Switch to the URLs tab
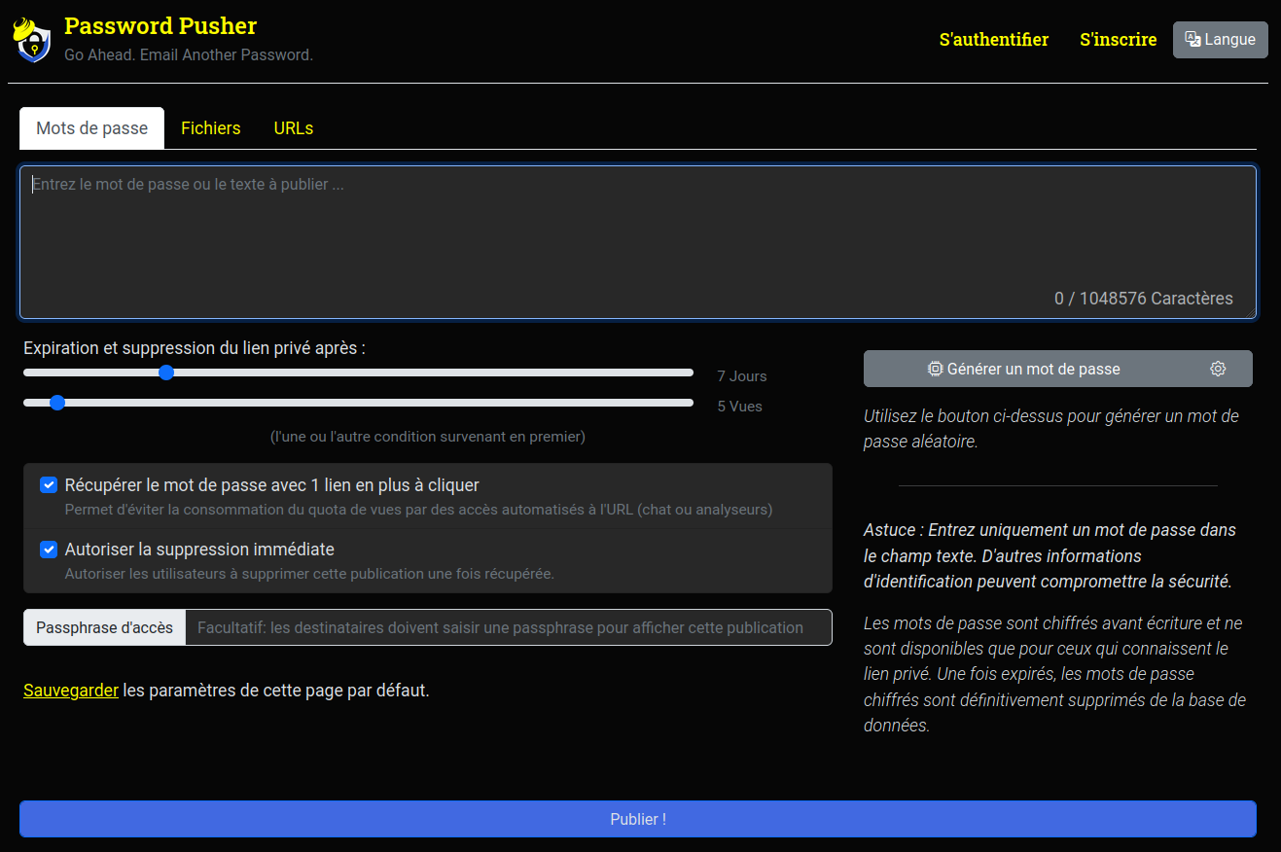The width and height of the screenshot is (1281, 852). tap(293, 127)
